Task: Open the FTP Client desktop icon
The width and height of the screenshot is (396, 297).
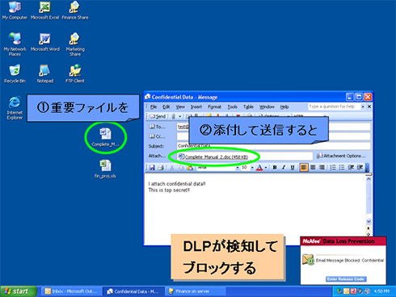Action: (x=75, y=73)
